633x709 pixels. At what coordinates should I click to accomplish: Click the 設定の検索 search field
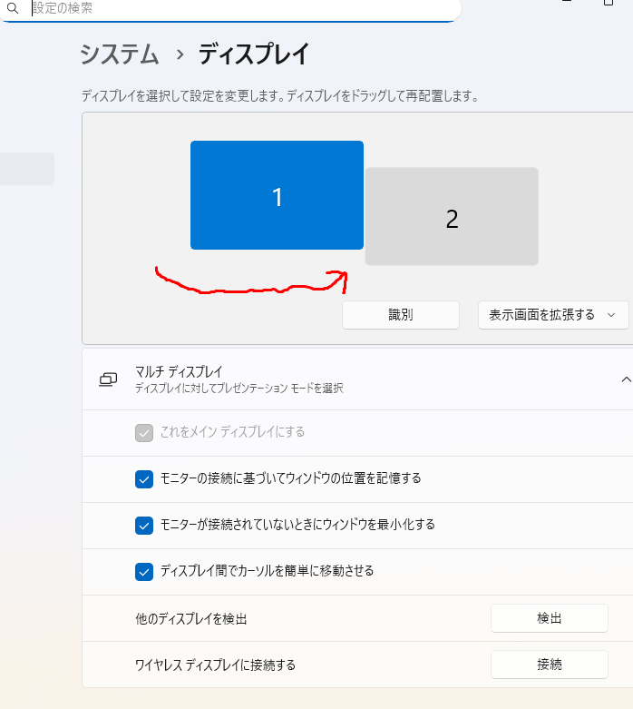click(236, 8)
